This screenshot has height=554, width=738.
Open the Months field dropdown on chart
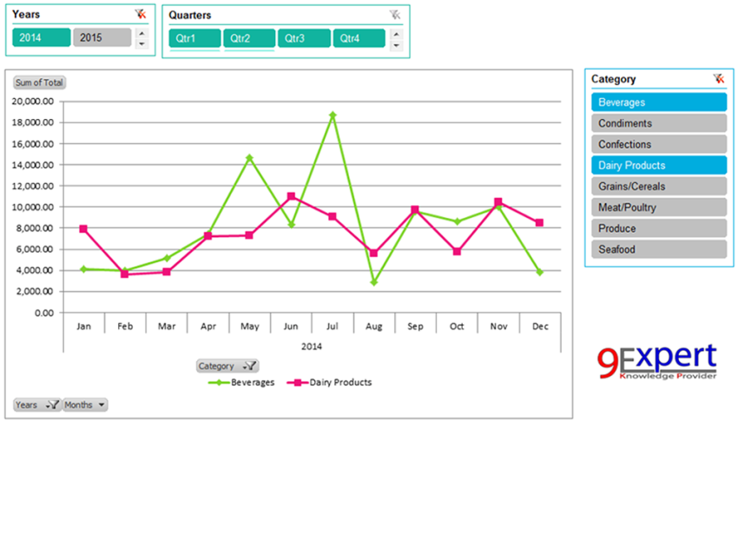[x=85, y=405]
